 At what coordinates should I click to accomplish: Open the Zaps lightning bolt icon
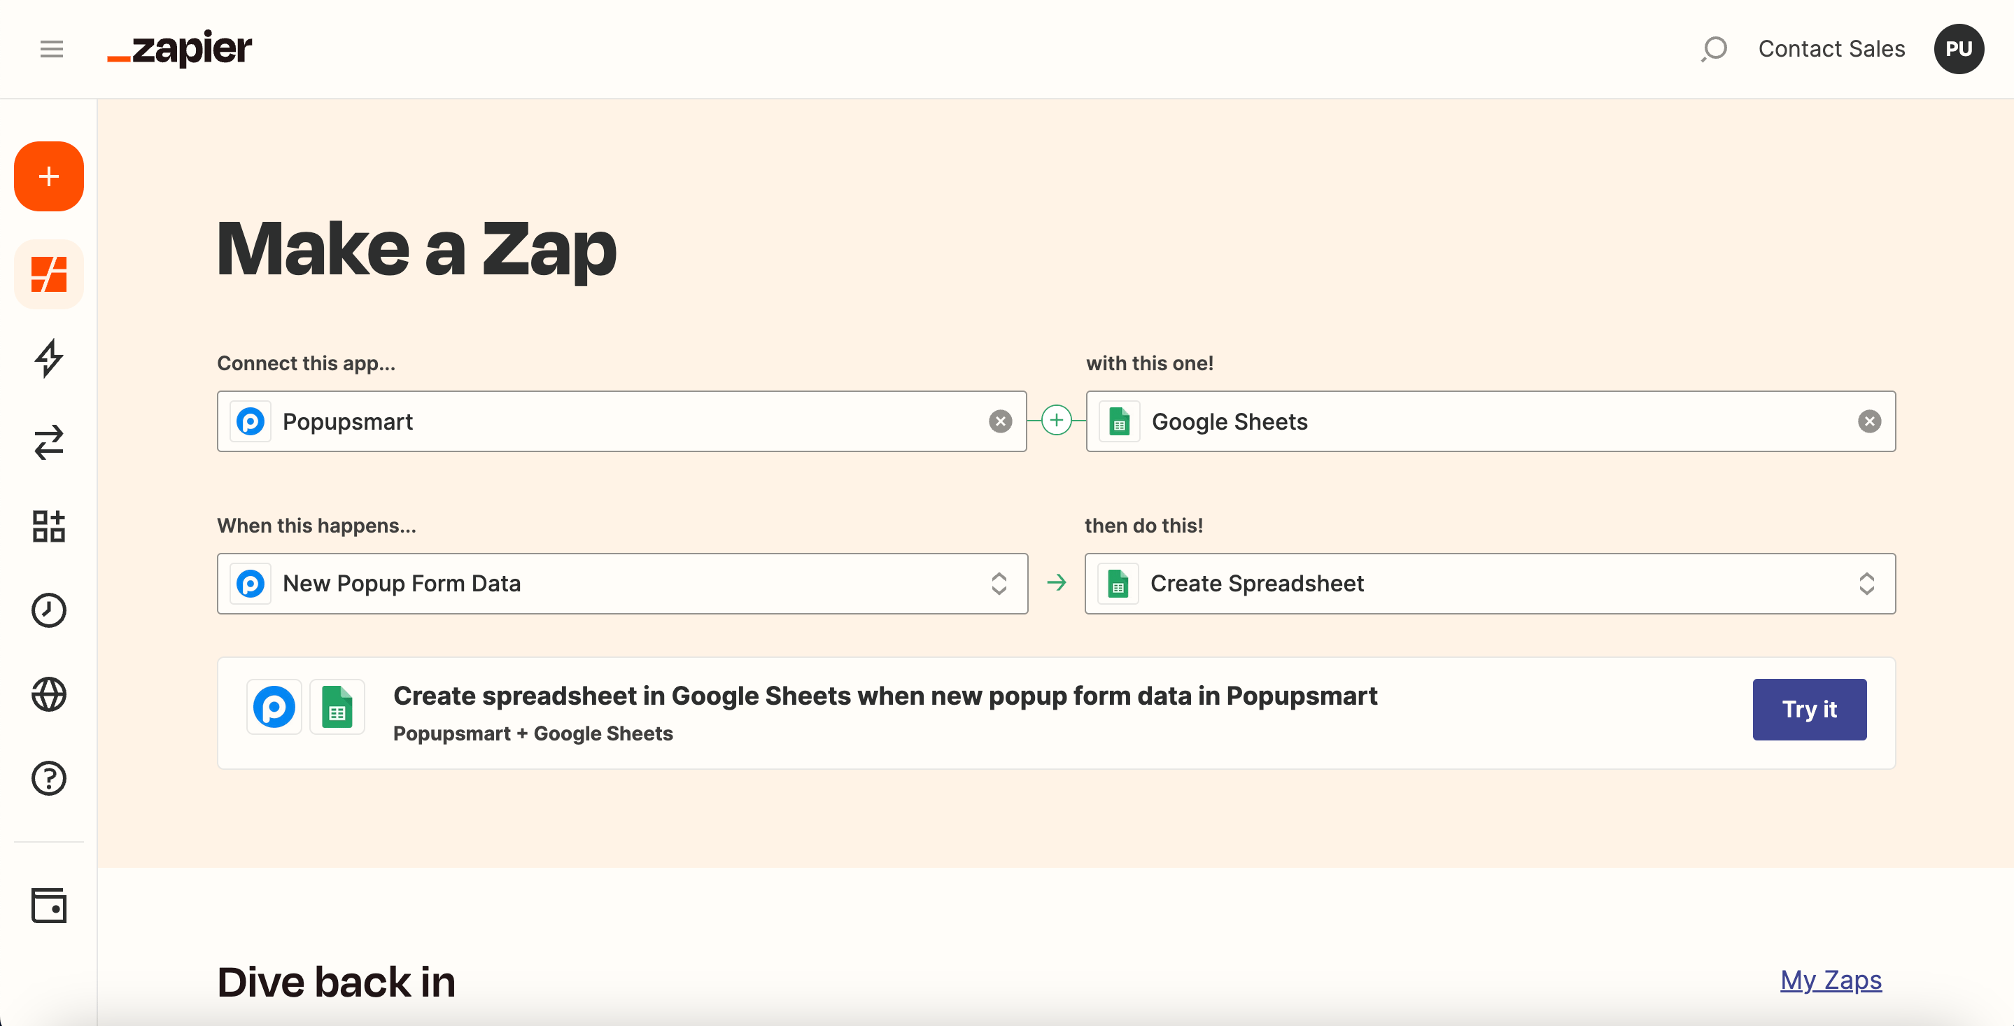pos(48,358)
